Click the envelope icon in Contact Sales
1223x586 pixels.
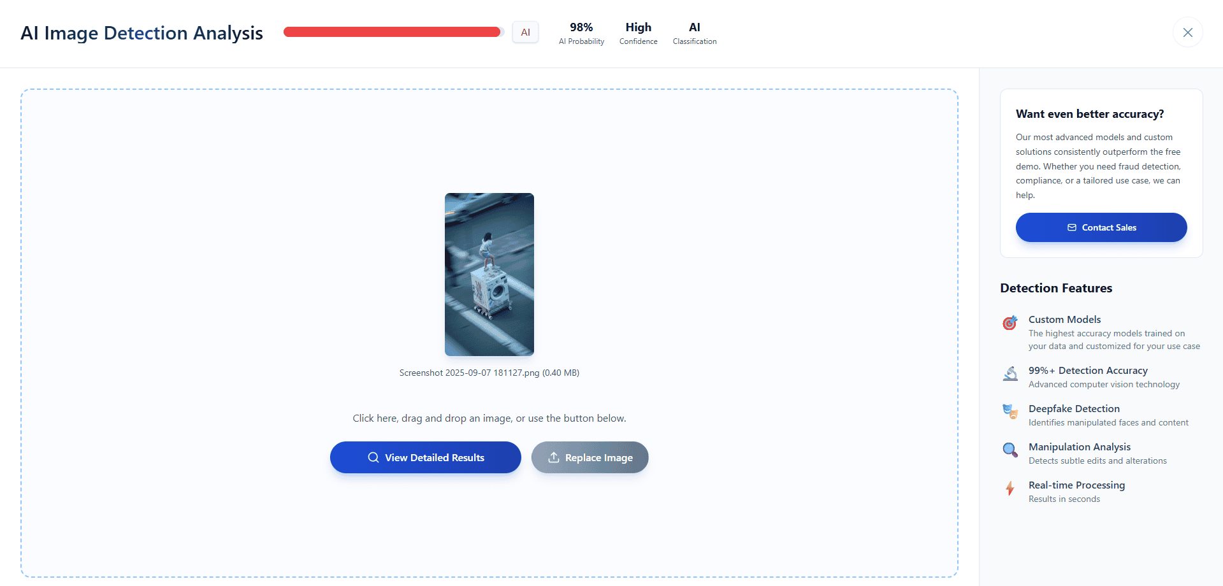click(1072, 227)
